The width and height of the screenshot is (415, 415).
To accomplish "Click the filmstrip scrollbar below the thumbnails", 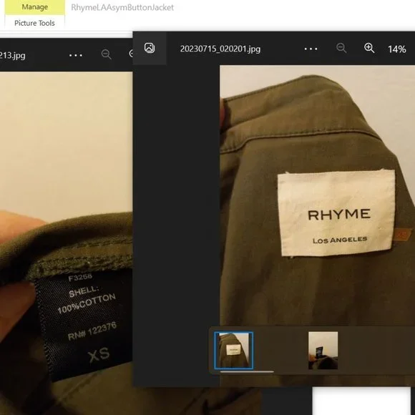I will (x=247, y=371).
